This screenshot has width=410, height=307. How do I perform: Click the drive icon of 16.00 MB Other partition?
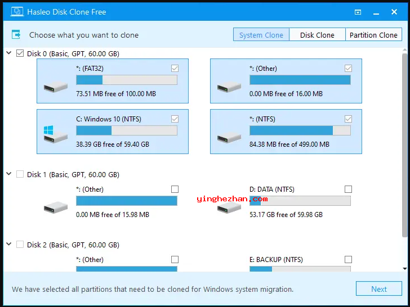(x=229, y=87)
